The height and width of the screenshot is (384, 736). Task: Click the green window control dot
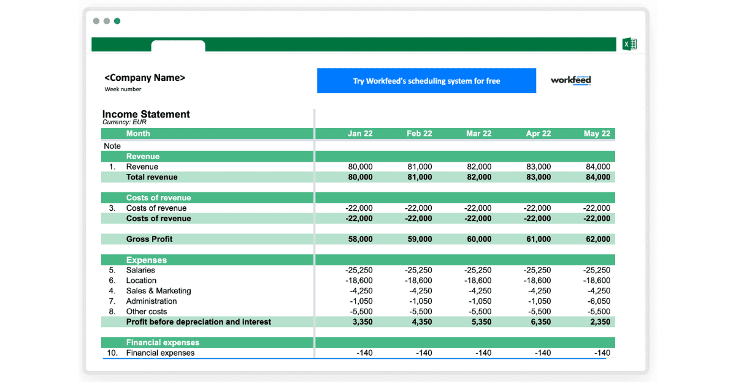[117, 20]
